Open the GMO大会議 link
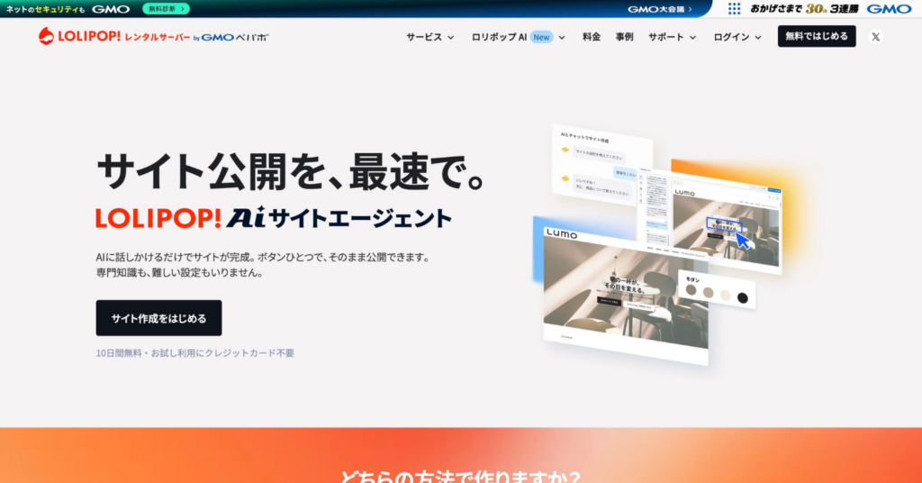 (x=660, y=9)
